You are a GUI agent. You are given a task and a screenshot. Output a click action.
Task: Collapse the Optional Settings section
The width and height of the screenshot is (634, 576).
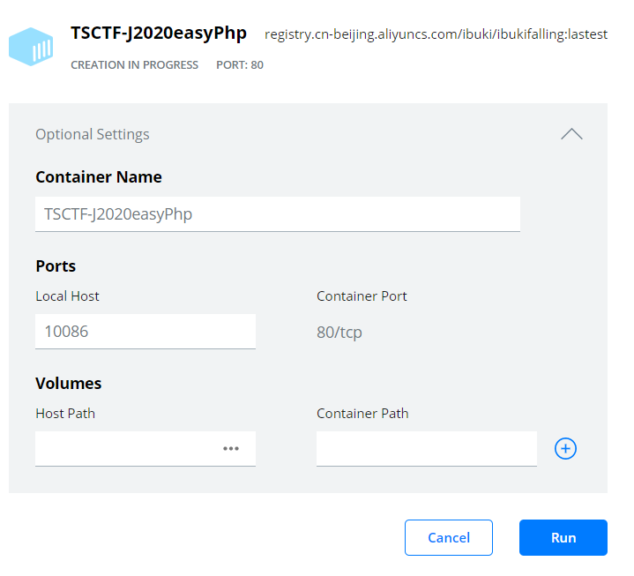coord(571,134)
